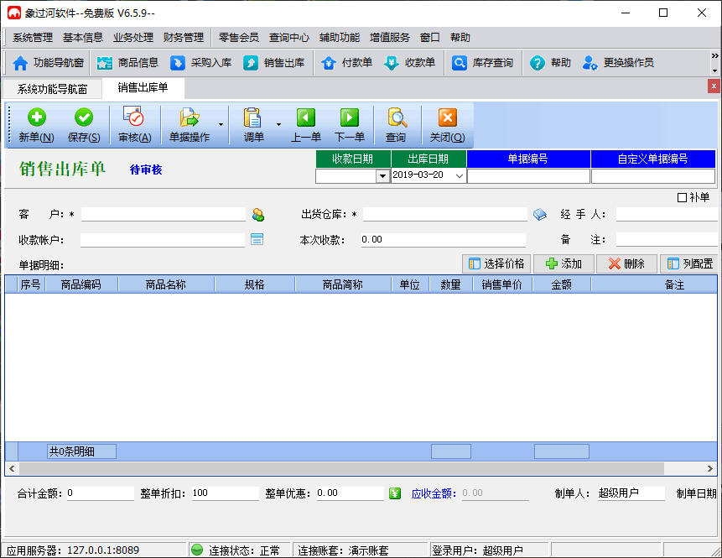Screen dimensions: 722x558
Task: Create a new order with 新单(N)
Action: (36, 125)
